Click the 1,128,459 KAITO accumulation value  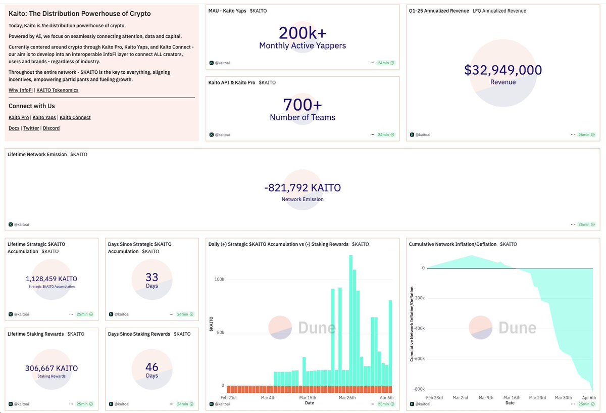click(x=52, y=279)
